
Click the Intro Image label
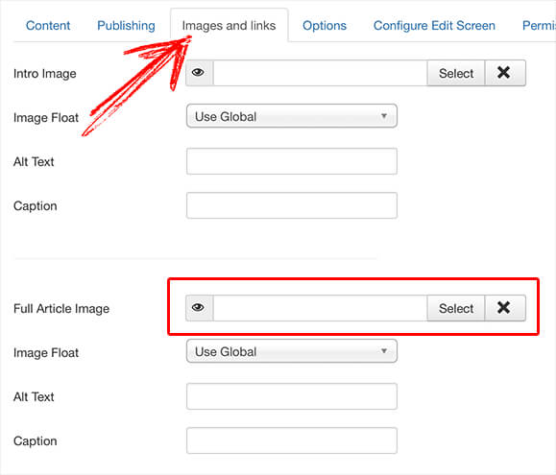(45, 74)
